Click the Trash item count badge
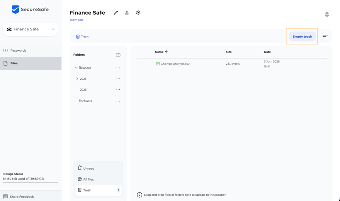 click(x=118, y=190)
